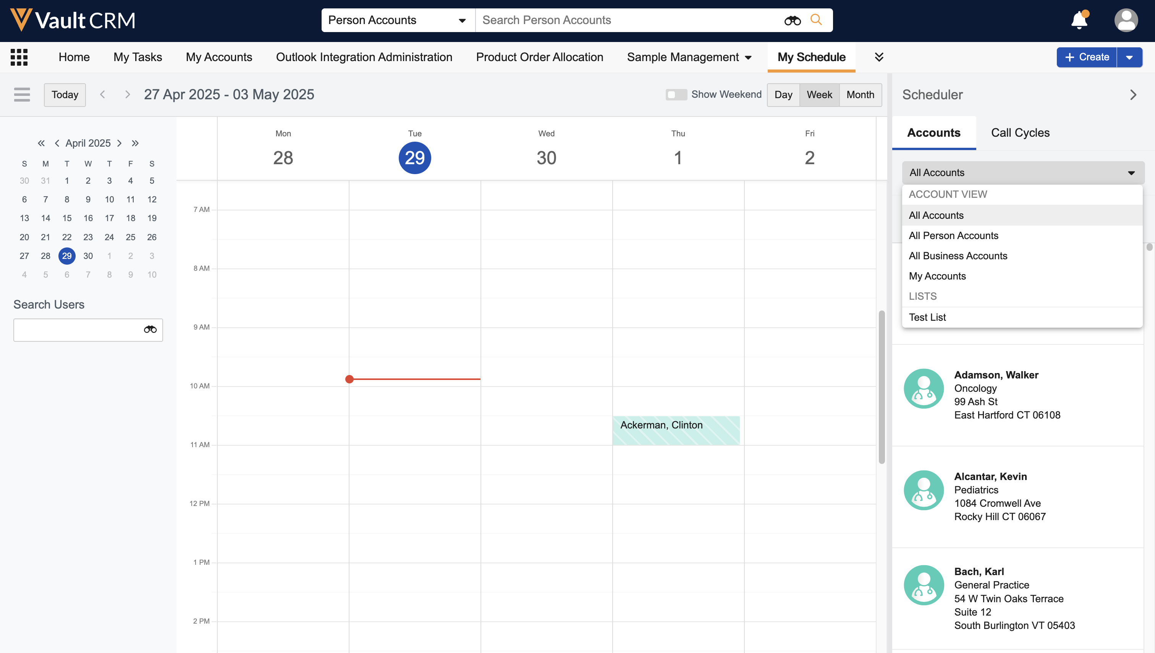1155x653 pixels.
Task: Switch calendar to Month view
Action: [x=860, y=95]
